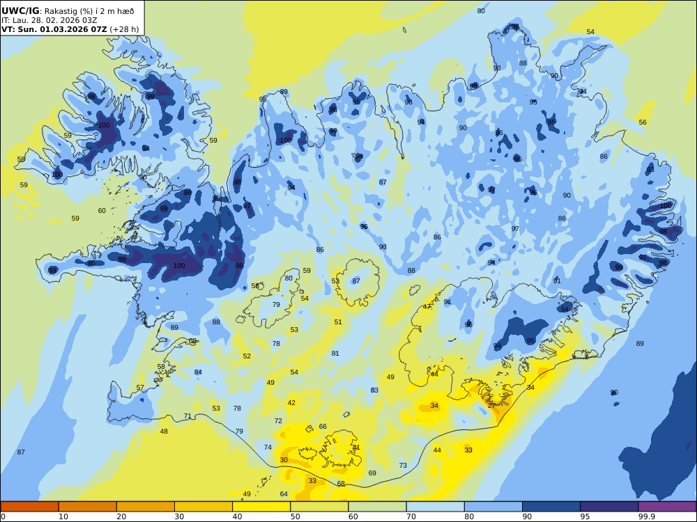Screen dimensions: 697x522
Task: Pick the pale green 60–70 legend swatch
Action: pyautogui.click(x=377, y=507)
